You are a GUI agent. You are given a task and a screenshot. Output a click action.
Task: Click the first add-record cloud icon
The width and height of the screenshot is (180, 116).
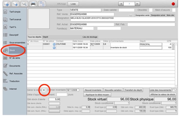click(x=7, y=4)
